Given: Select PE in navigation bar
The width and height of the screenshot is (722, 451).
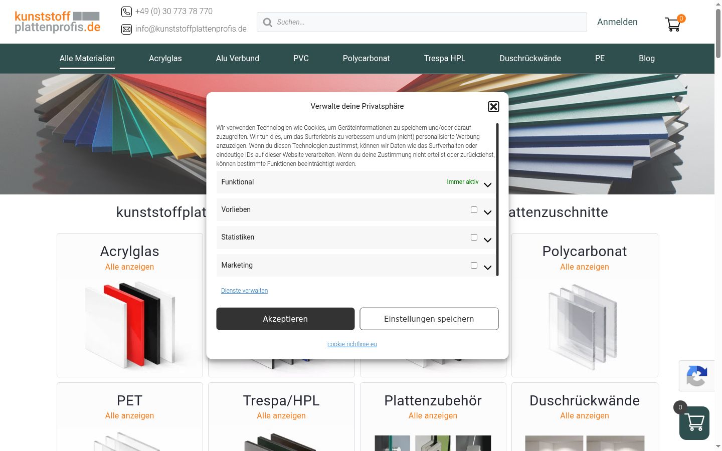Looking at the screenshot, I should [x=600, y=58].
